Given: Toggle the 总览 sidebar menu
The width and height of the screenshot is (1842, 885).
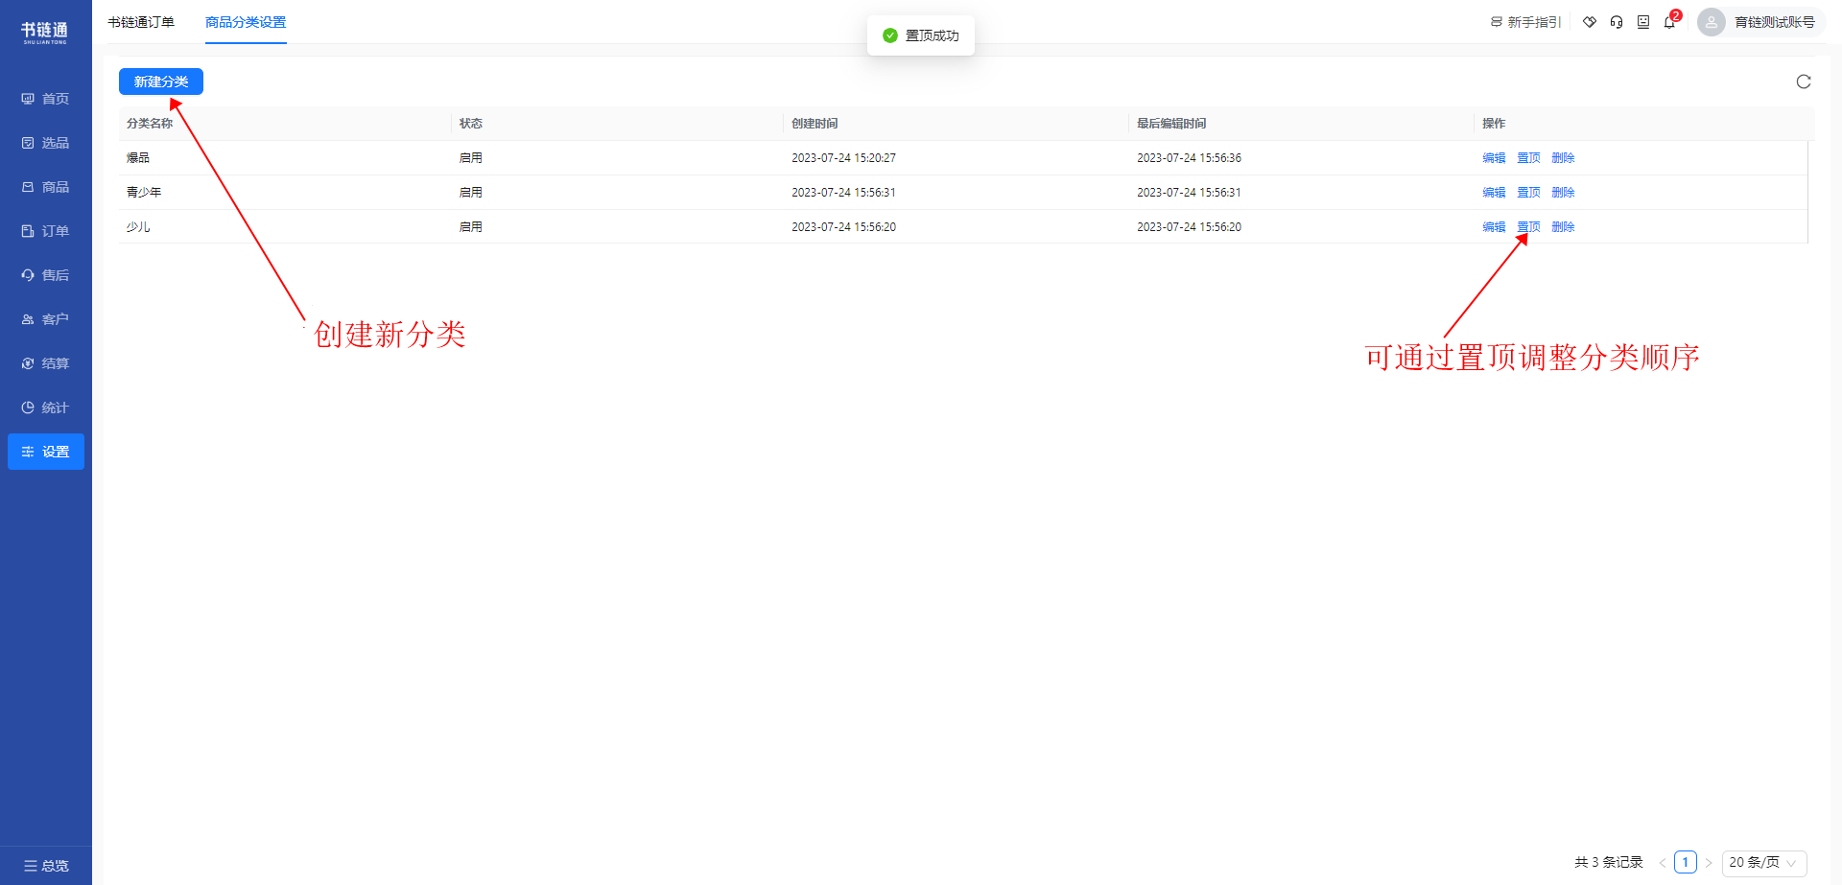Looking at the screenshot, I should point(45,866).
